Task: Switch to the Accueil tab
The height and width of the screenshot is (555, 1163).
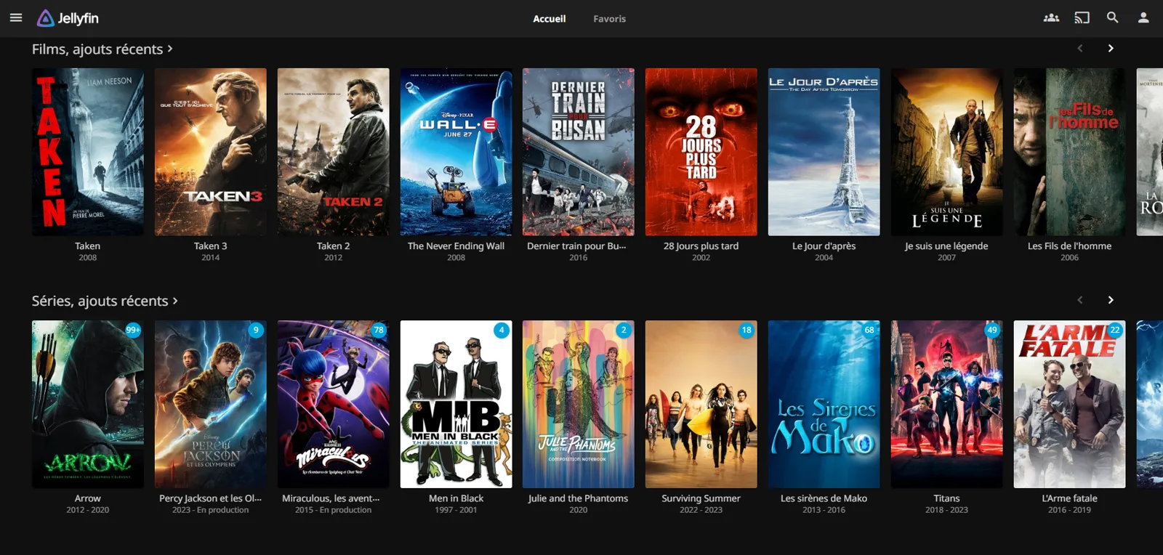Action: coord(549,19)
